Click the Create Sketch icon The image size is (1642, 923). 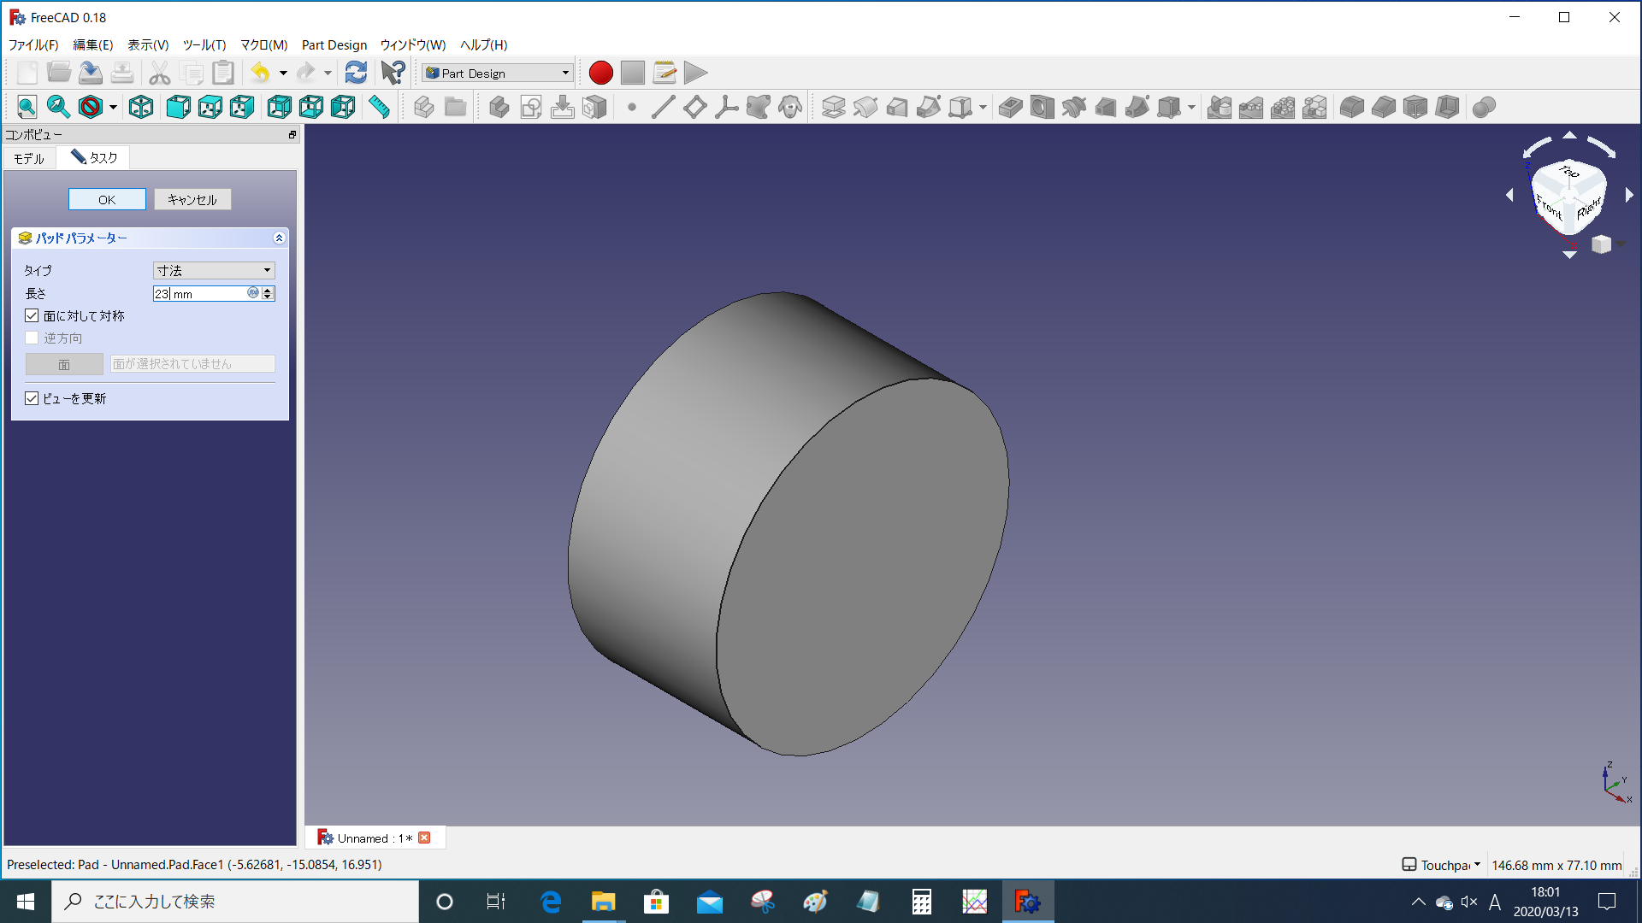531,107
